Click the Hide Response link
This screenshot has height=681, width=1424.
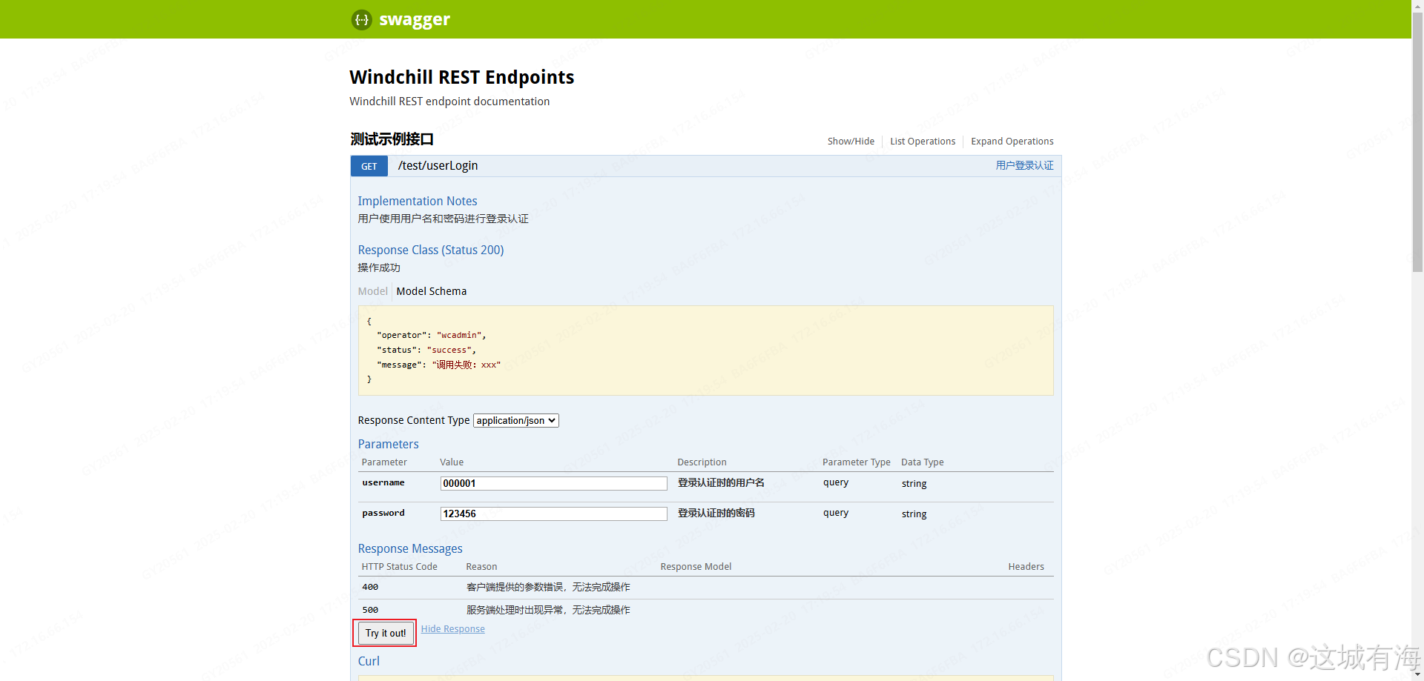(453, 629)
